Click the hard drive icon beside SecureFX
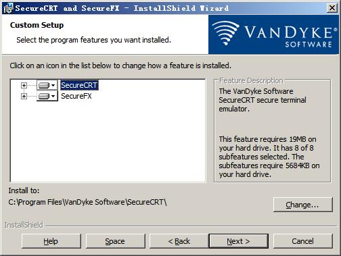 click(x=43, y=96)
